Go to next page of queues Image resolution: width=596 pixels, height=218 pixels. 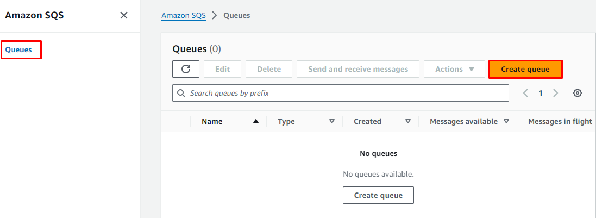point(555,93)
